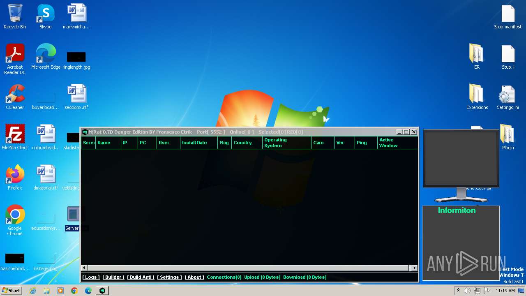The width and height of the screenshot is (526, 296).
Task: Click the horizontal scrollbar left arrow
Action: pos(84,268)
